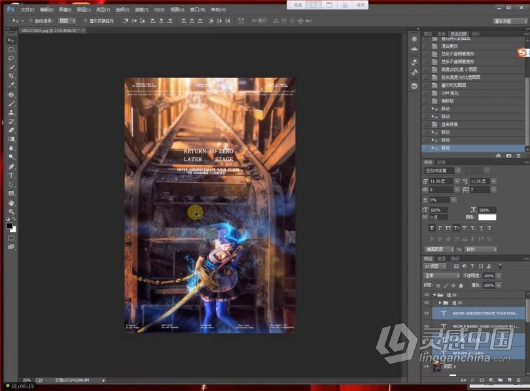Viewport: 530px width, 391px height.
Task: Add a layer mask
Action: 482,380
